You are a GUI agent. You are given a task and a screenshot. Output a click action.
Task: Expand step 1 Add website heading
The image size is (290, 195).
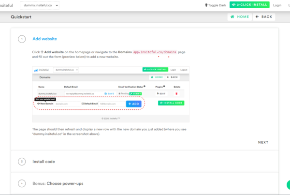(44, 39)
